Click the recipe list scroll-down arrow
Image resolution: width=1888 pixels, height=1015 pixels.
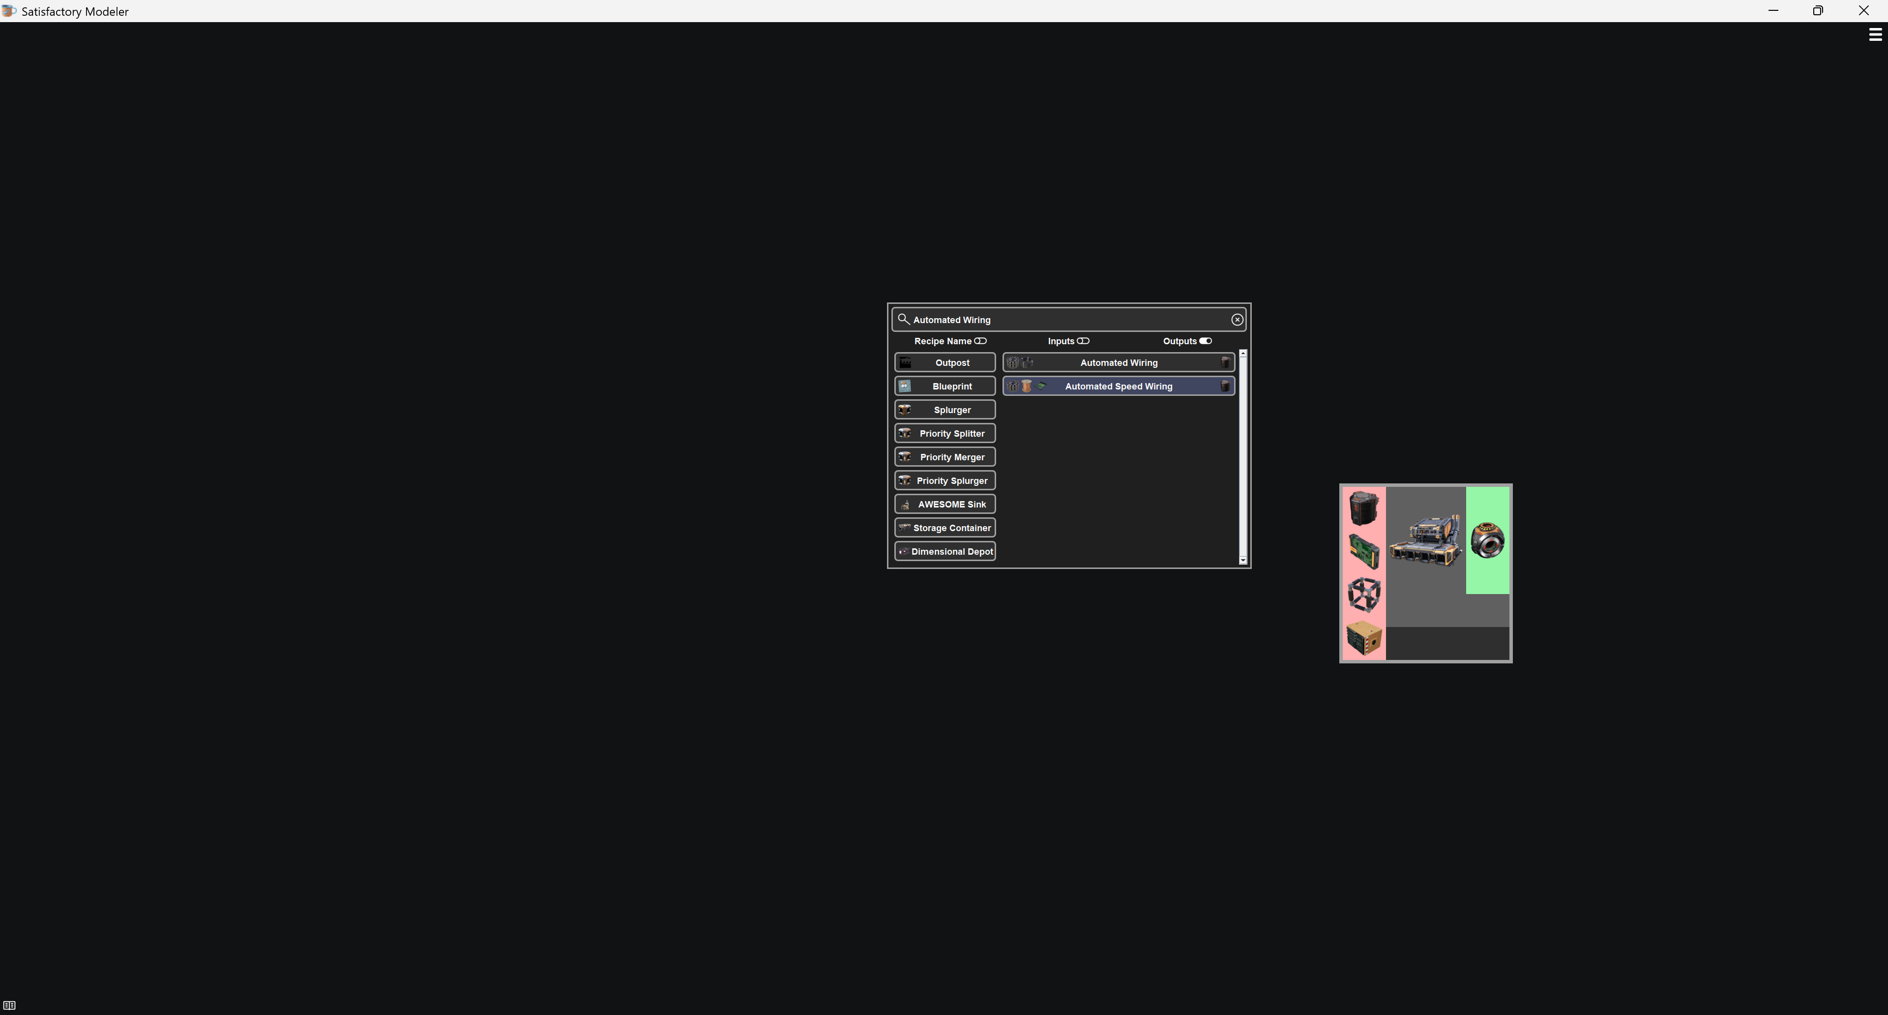[x=1243, y=561]
